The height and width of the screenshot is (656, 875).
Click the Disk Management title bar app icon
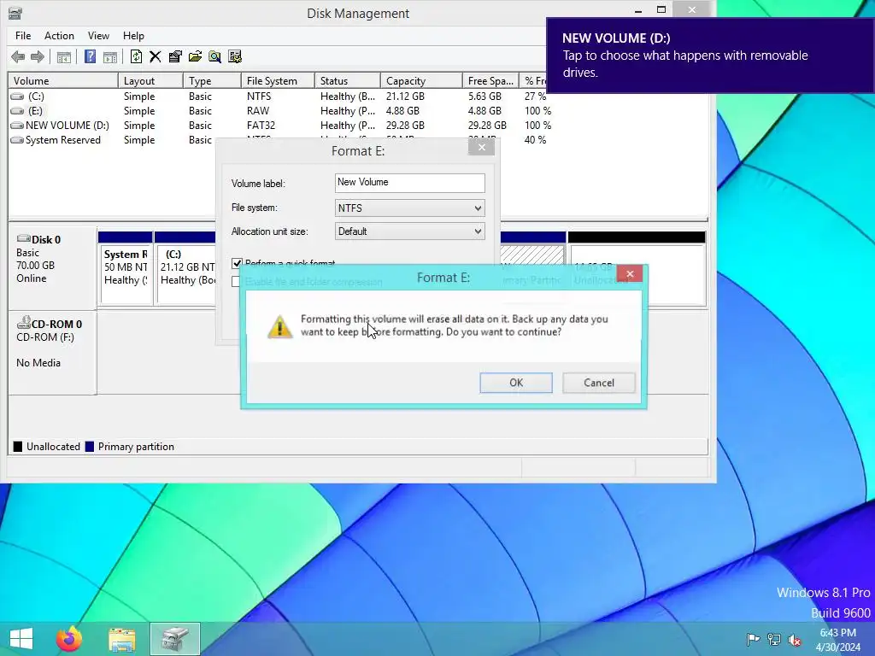15,12
